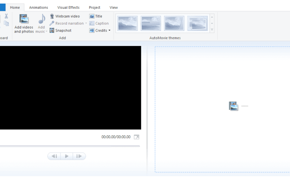Expand the Credits dropdown arrow
The width and height of the screenshot is (290, 181).
coord(109,30)
